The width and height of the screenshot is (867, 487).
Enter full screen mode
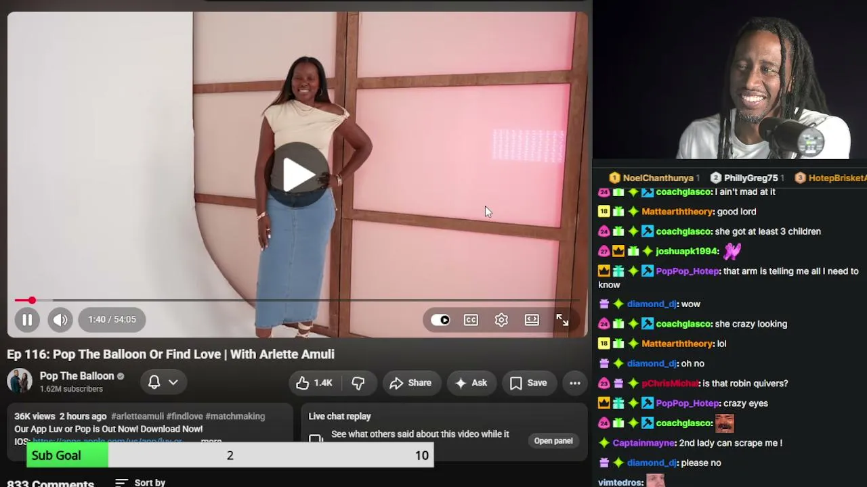562,320
